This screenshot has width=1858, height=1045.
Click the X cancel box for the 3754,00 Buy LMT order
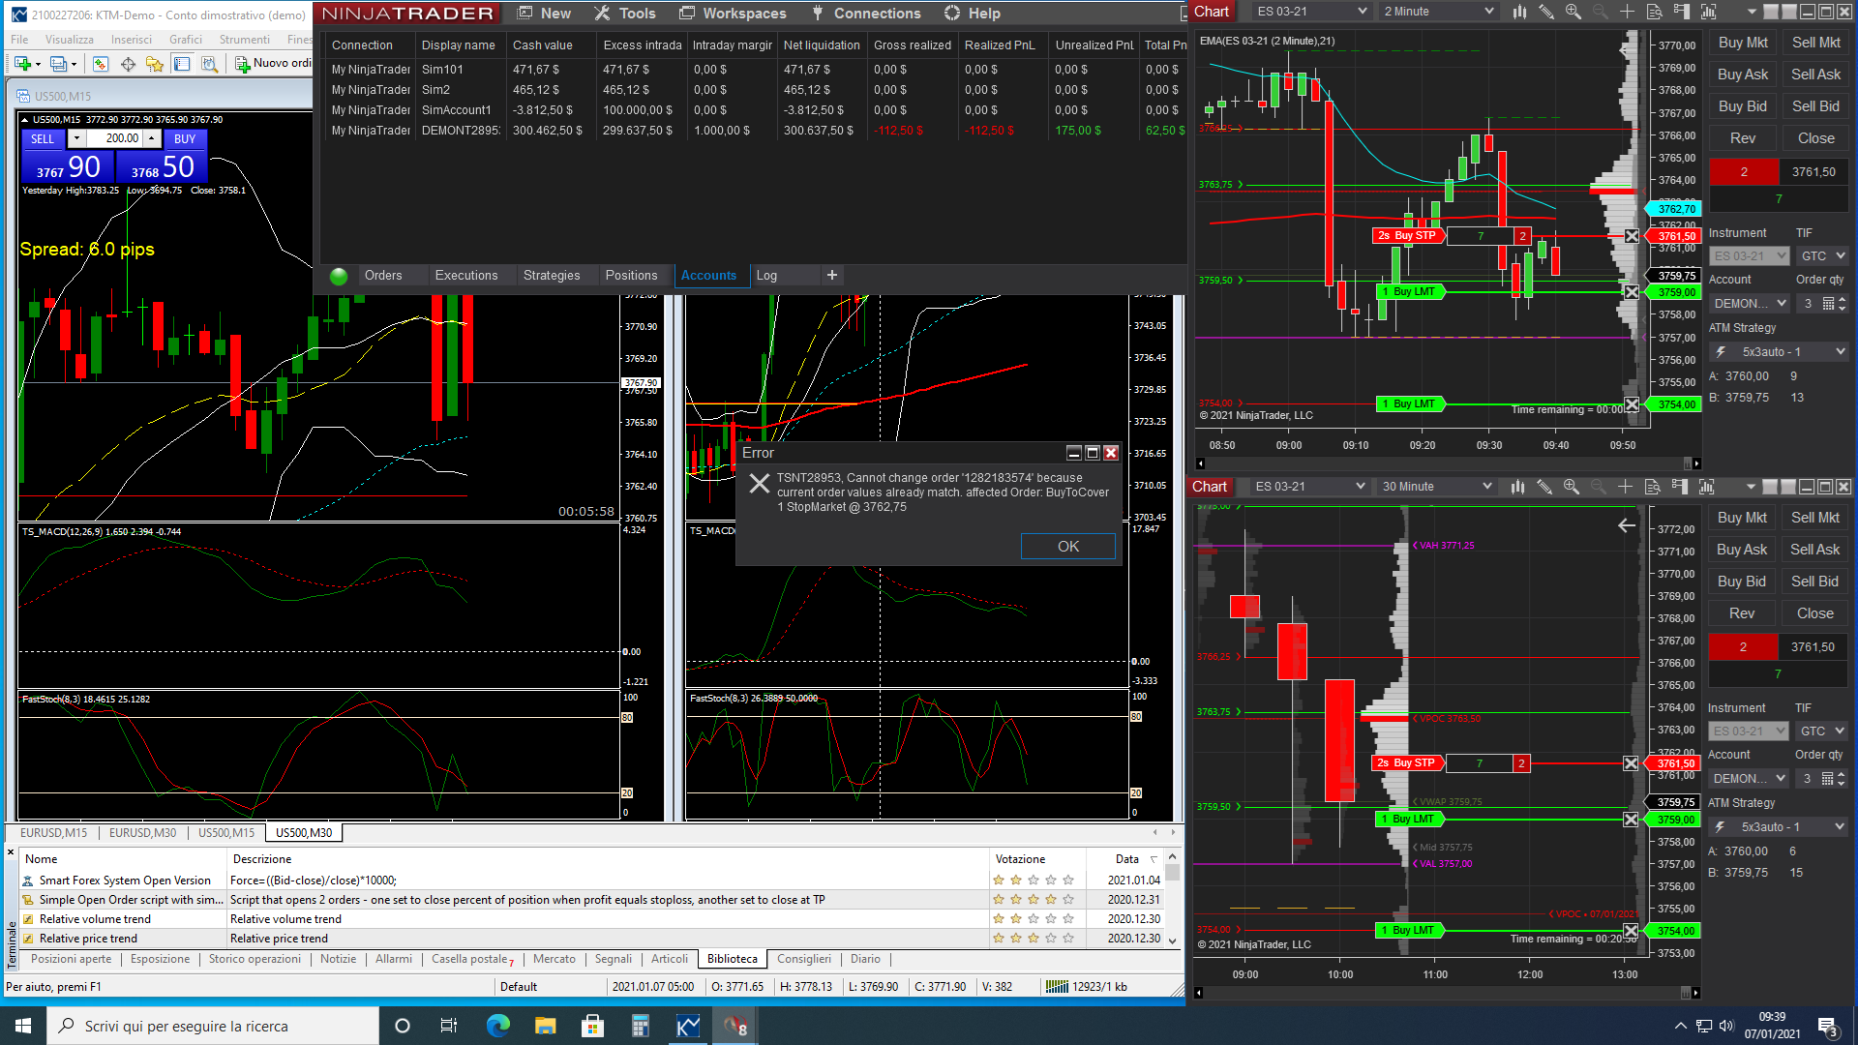tap(1632, 404)
